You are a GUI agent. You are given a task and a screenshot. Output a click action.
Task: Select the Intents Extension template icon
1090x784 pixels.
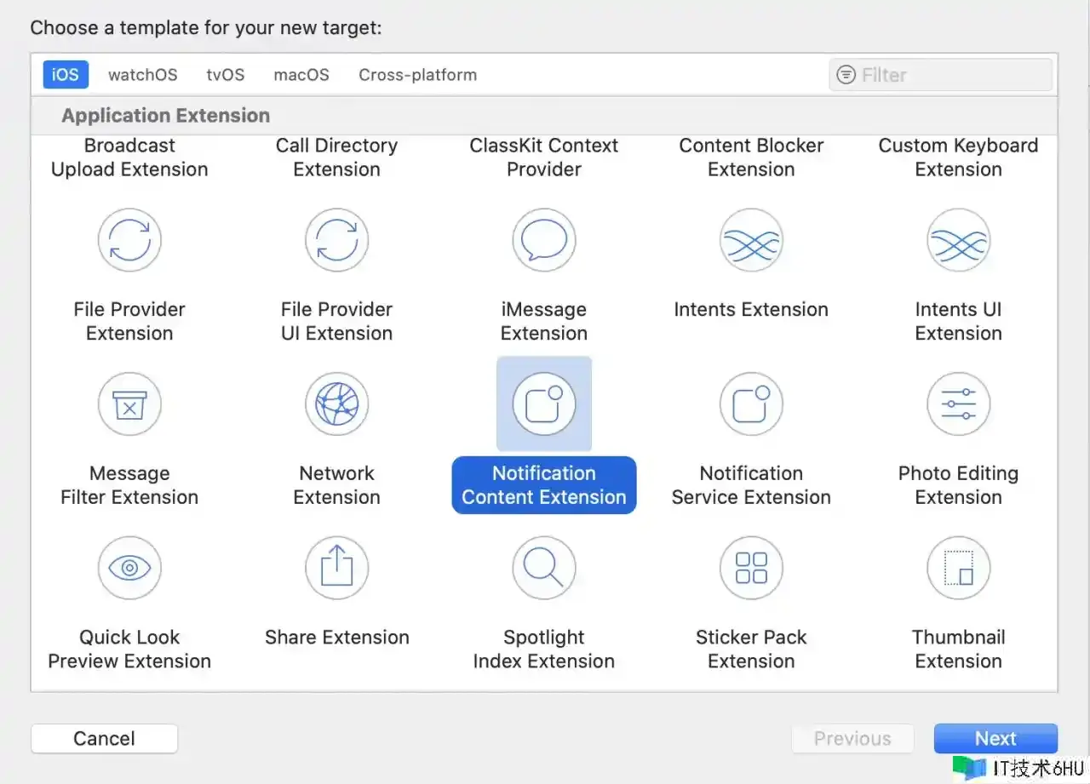[x=751, y=240]
